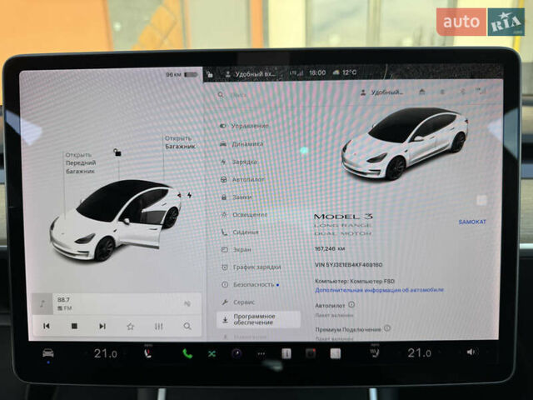Open the white square app icon
Image resolution: width=533 pixels, height=400 pixels.
click(x=336, y=353)
